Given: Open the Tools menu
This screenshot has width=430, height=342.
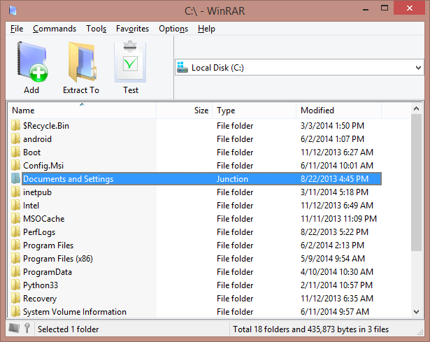Looking at the screenshot, I should 96,29.
